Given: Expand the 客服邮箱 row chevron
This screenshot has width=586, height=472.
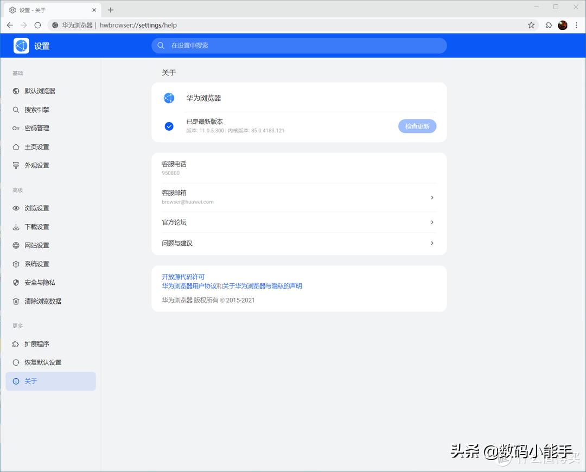Looking at the screenshot, I should tap(432, 197).
